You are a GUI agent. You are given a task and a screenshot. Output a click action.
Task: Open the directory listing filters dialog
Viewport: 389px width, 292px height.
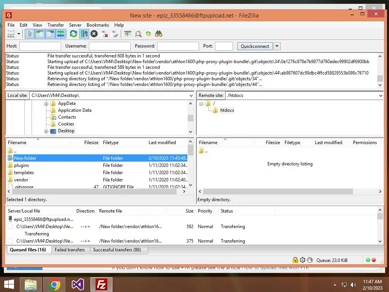click(128, 34)
